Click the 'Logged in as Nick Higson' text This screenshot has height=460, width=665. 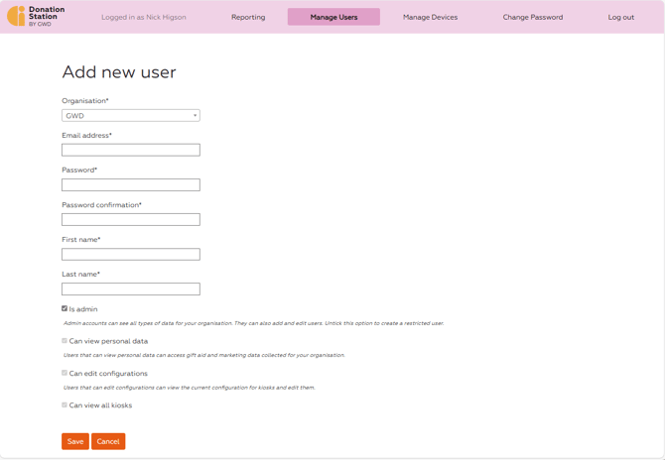pos(143,17)
